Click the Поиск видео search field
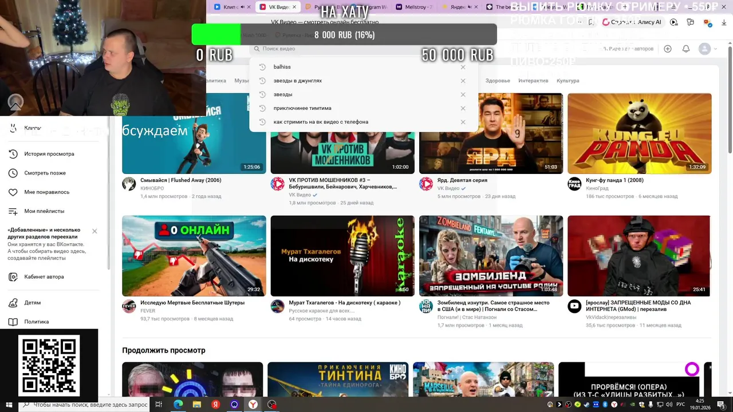This screenshot has height=412, width=733. click(x=364, y=49)
